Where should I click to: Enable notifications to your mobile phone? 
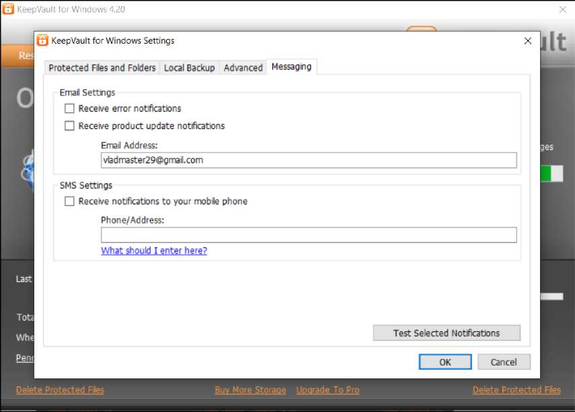69,201
